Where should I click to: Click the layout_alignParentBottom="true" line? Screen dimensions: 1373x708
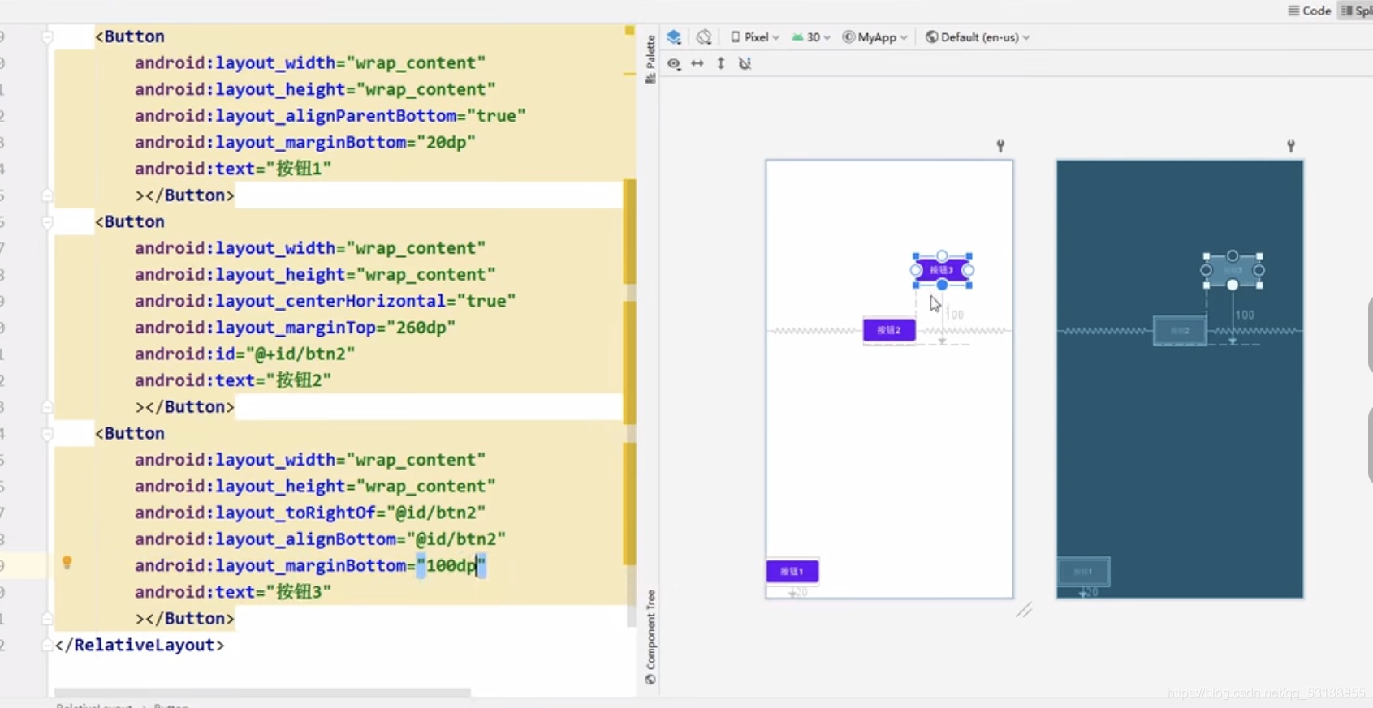tap(330, 116)
